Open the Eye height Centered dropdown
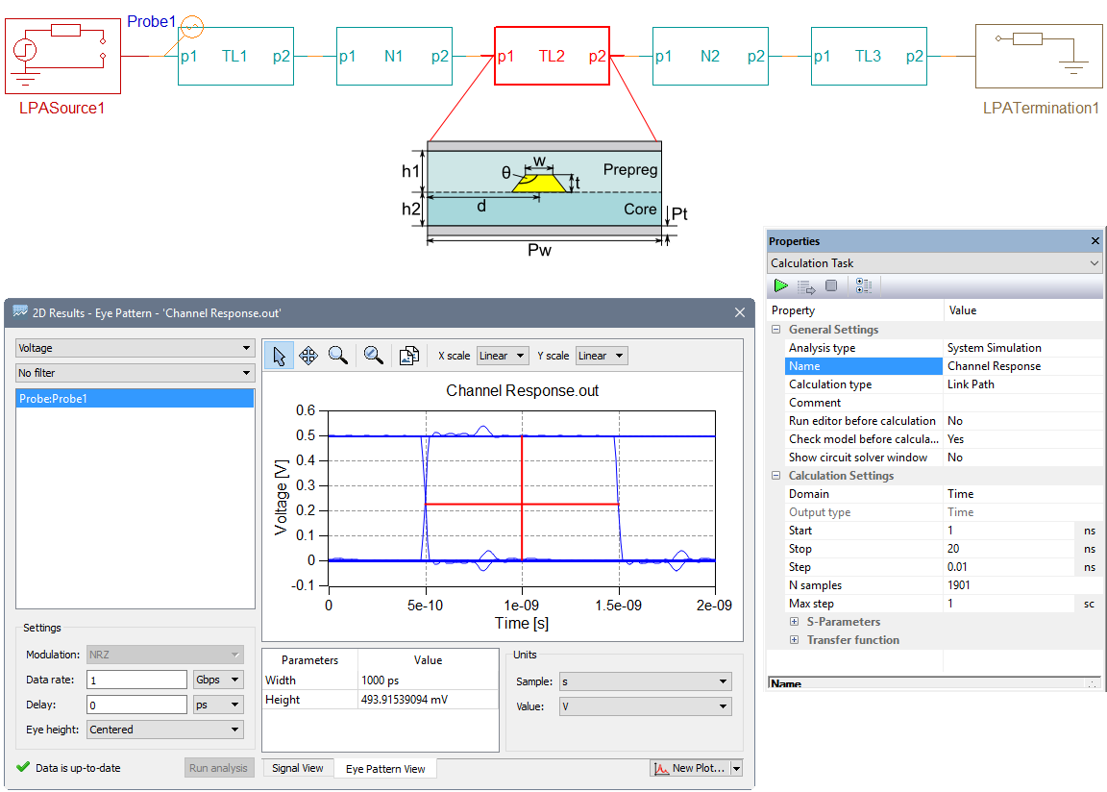This screenshot has width=1107, height=792. (164, 730)
